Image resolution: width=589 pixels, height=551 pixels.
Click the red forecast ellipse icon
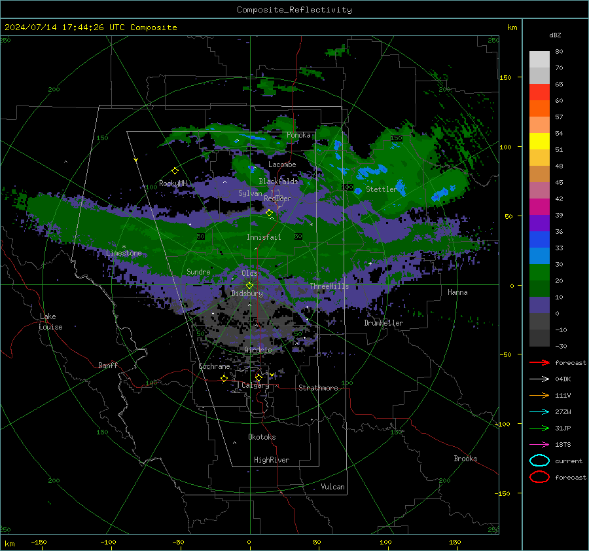pos(539,477)
